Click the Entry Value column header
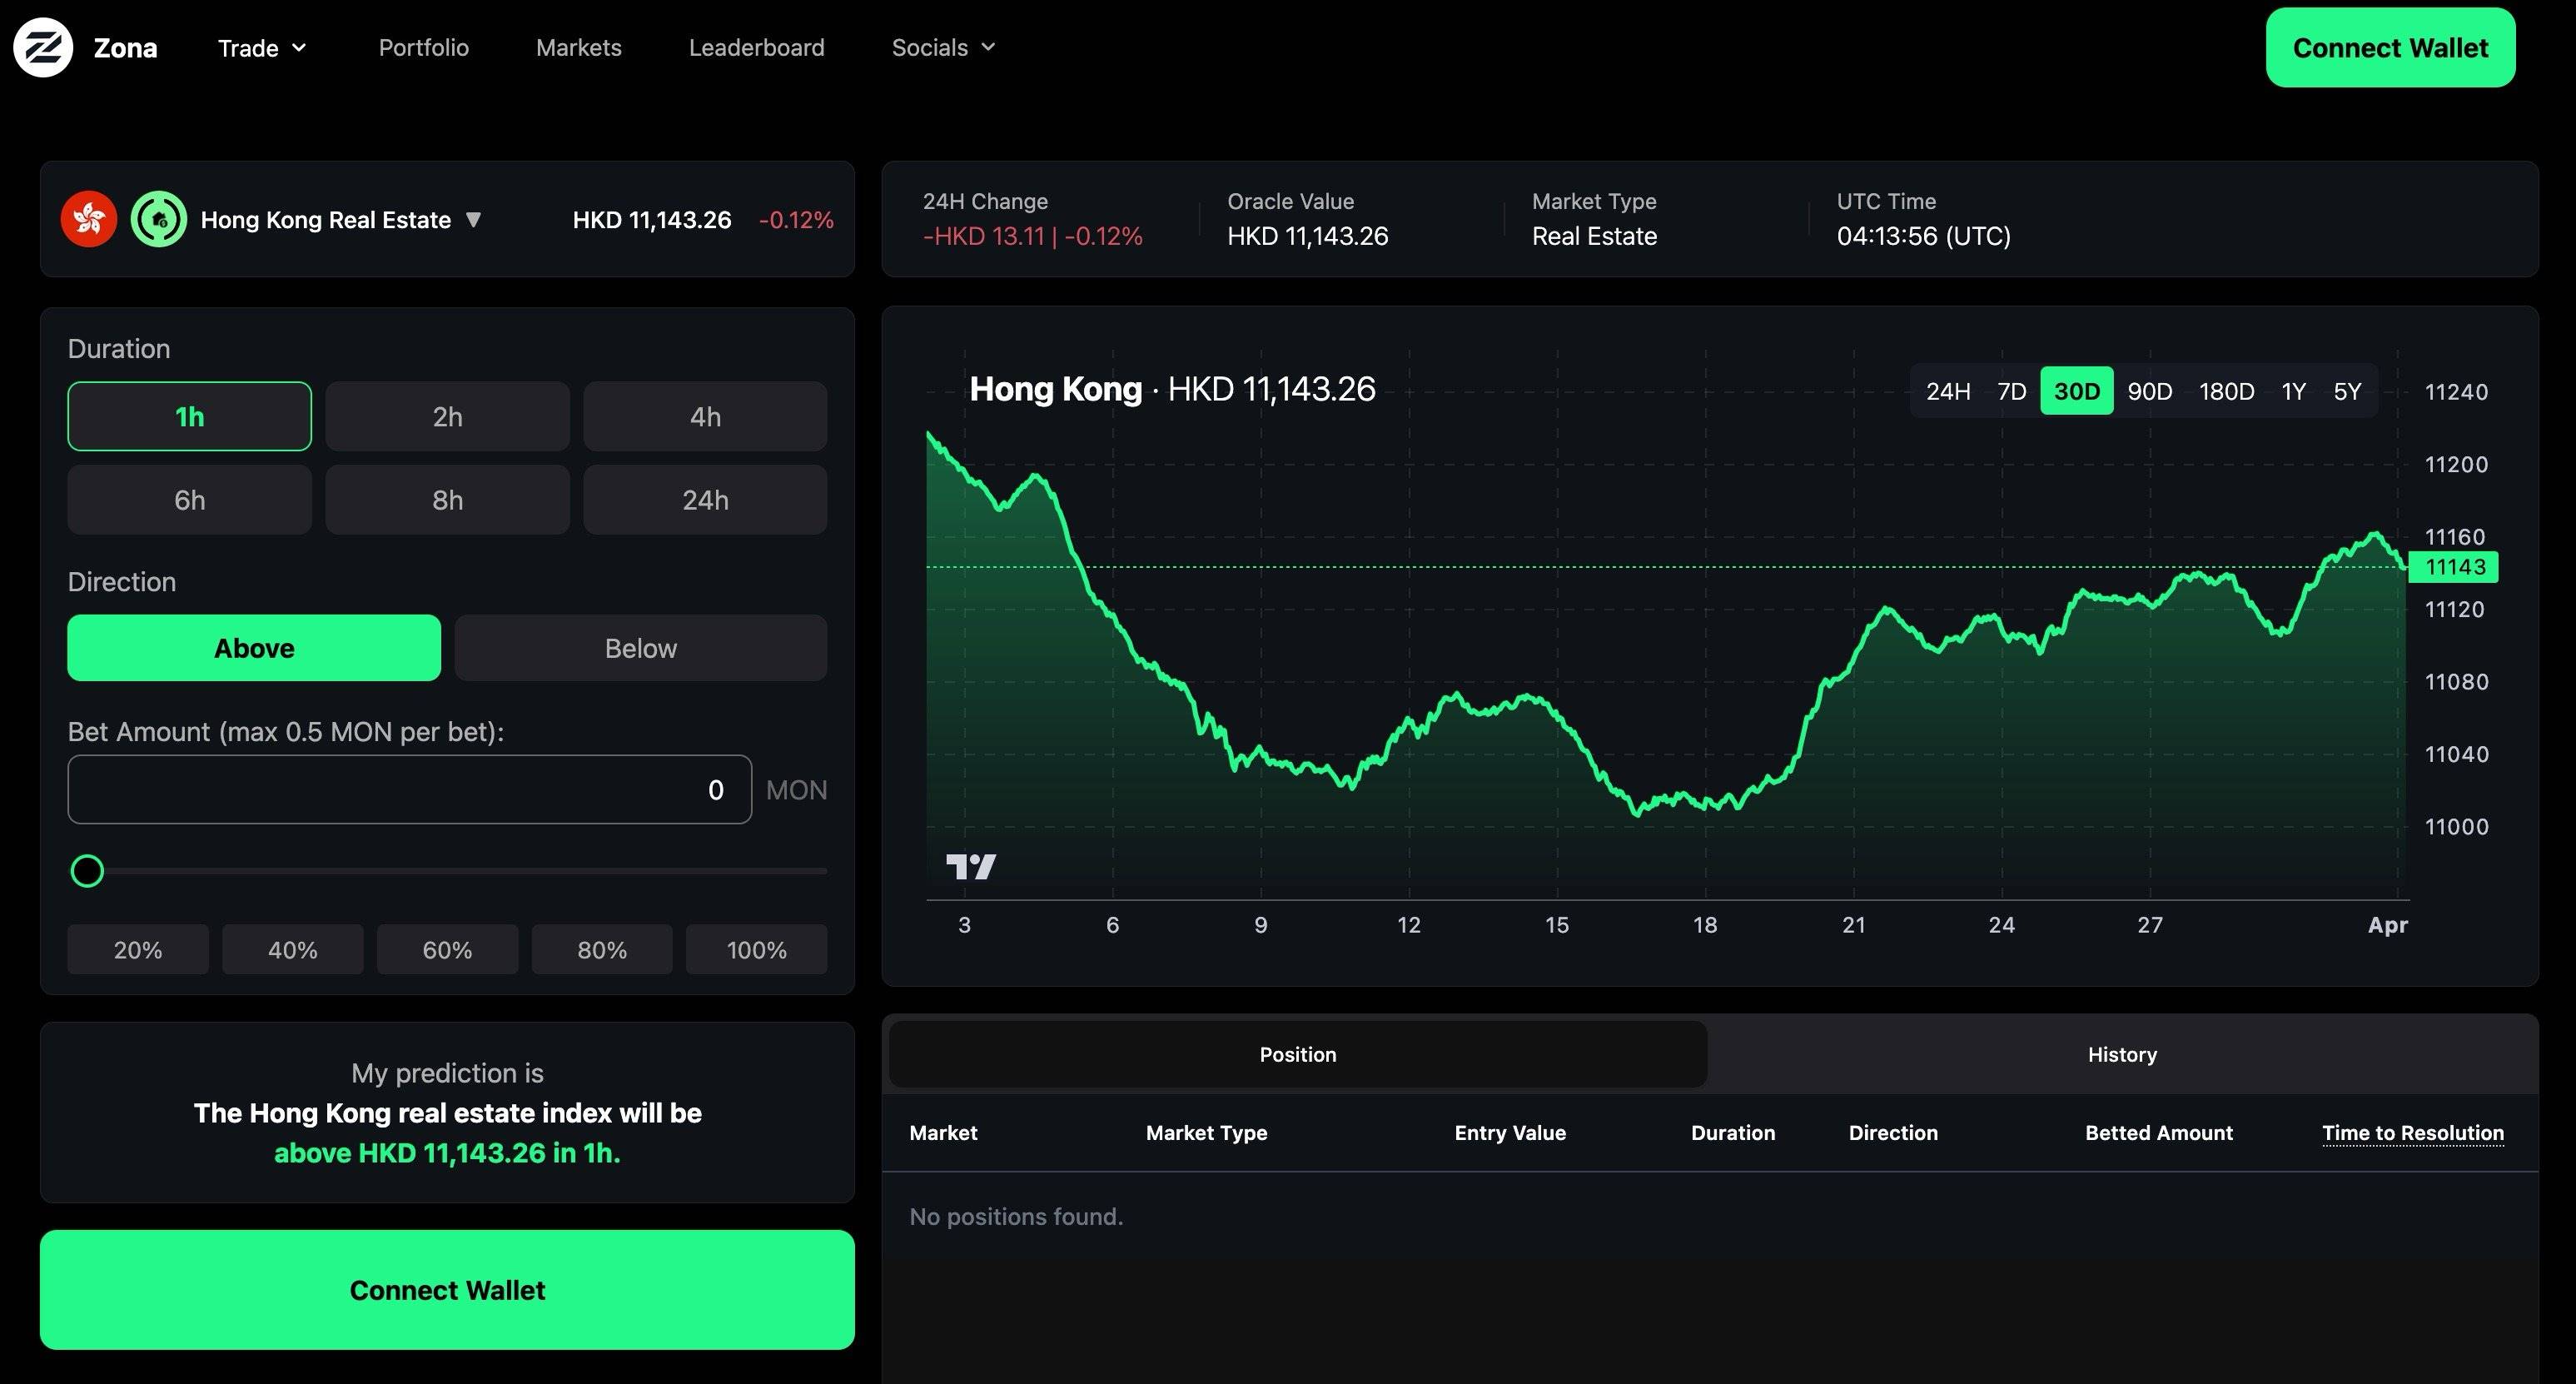2576x1384 pixels. (x=1510, y=1133)
